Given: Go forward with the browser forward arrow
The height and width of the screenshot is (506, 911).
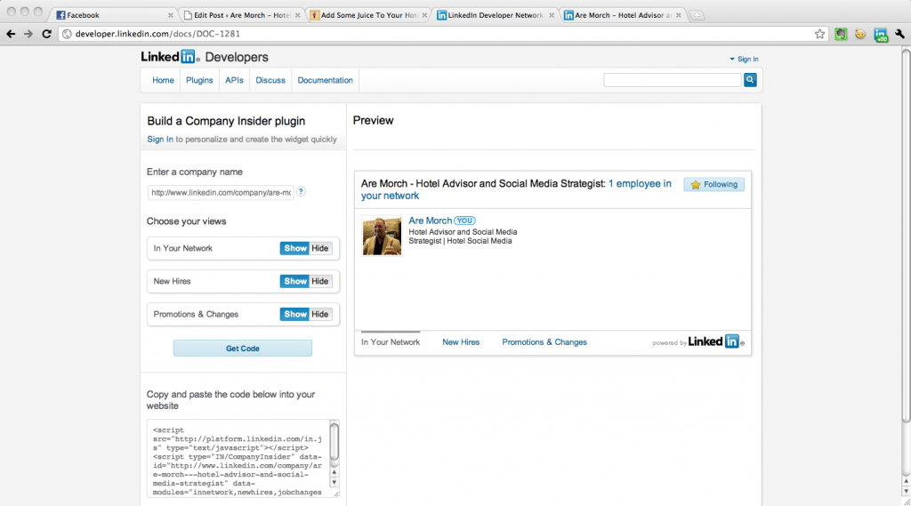Looking at the screenshot, I should coord(28,34).
